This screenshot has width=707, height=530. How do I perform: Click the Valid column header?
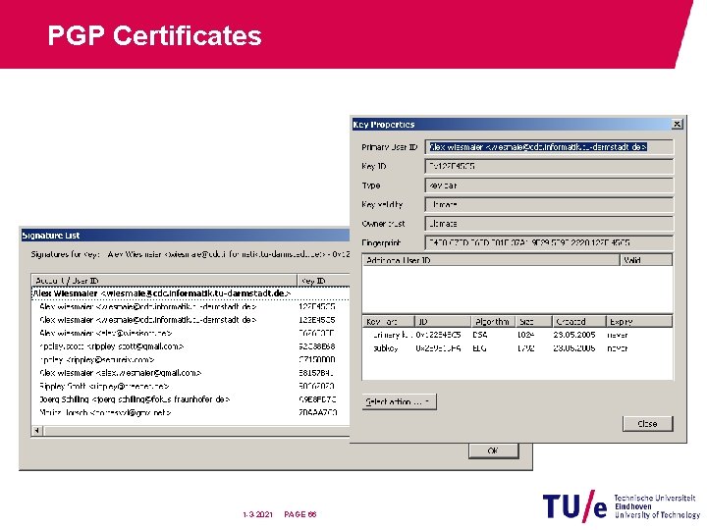point(646,260)
